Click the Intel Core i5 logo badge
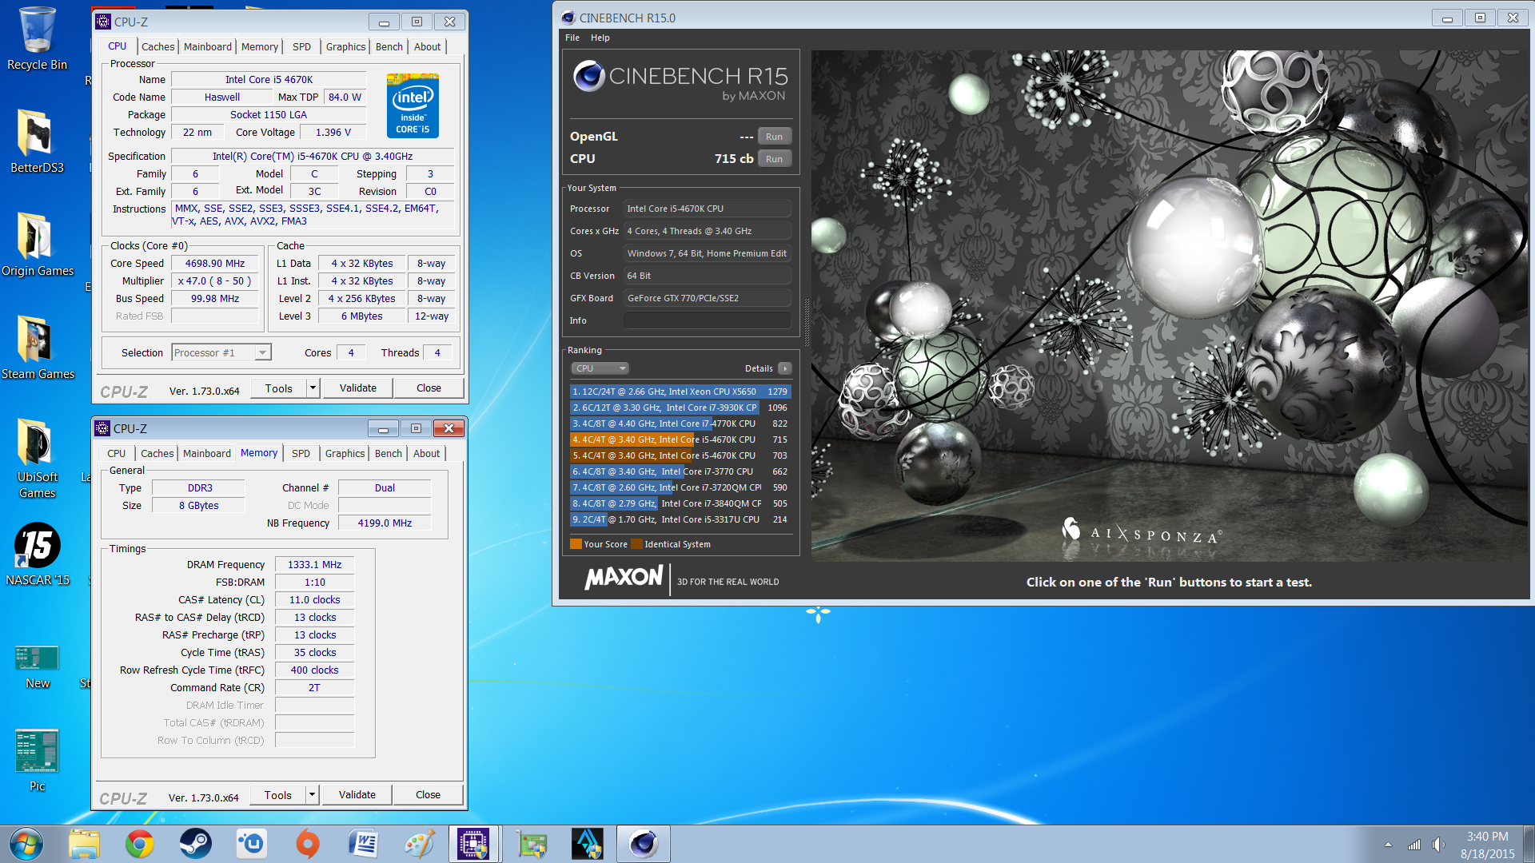The height and width of the screenshot is (863, 1535). point(413,105)
